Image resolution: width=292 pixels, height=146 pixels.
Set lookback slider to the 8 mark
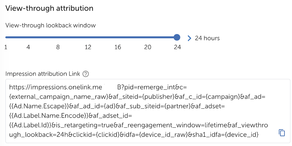[x=58, y=37]
